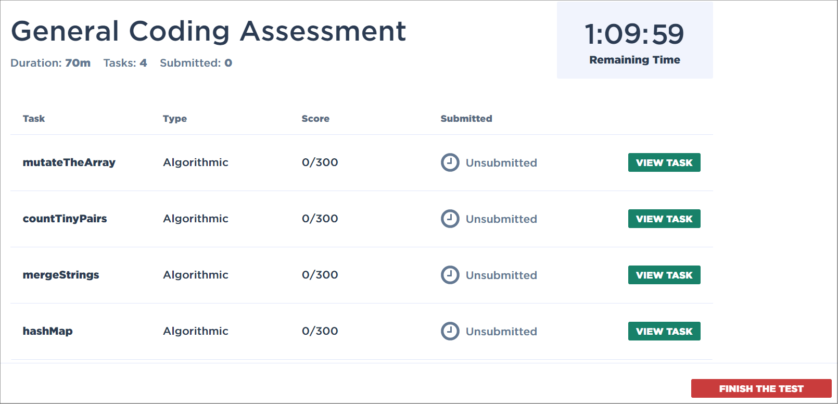
Task: Click the Score column header
Action: [315, 118]
